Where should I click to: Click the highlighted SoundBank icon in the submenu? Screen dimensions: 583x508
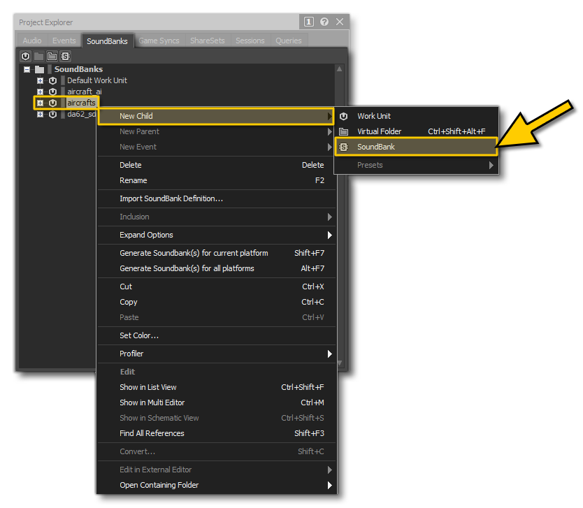[x=343, y=147]
